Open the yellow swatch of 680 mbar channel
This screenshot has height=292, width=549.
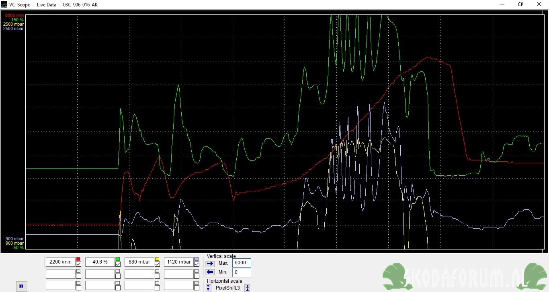157,259
